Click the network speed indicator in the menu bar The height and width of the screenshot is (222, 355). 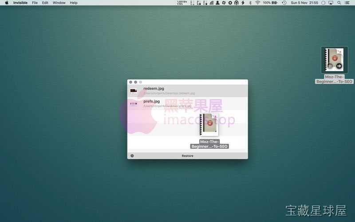[x=182, y=3]
